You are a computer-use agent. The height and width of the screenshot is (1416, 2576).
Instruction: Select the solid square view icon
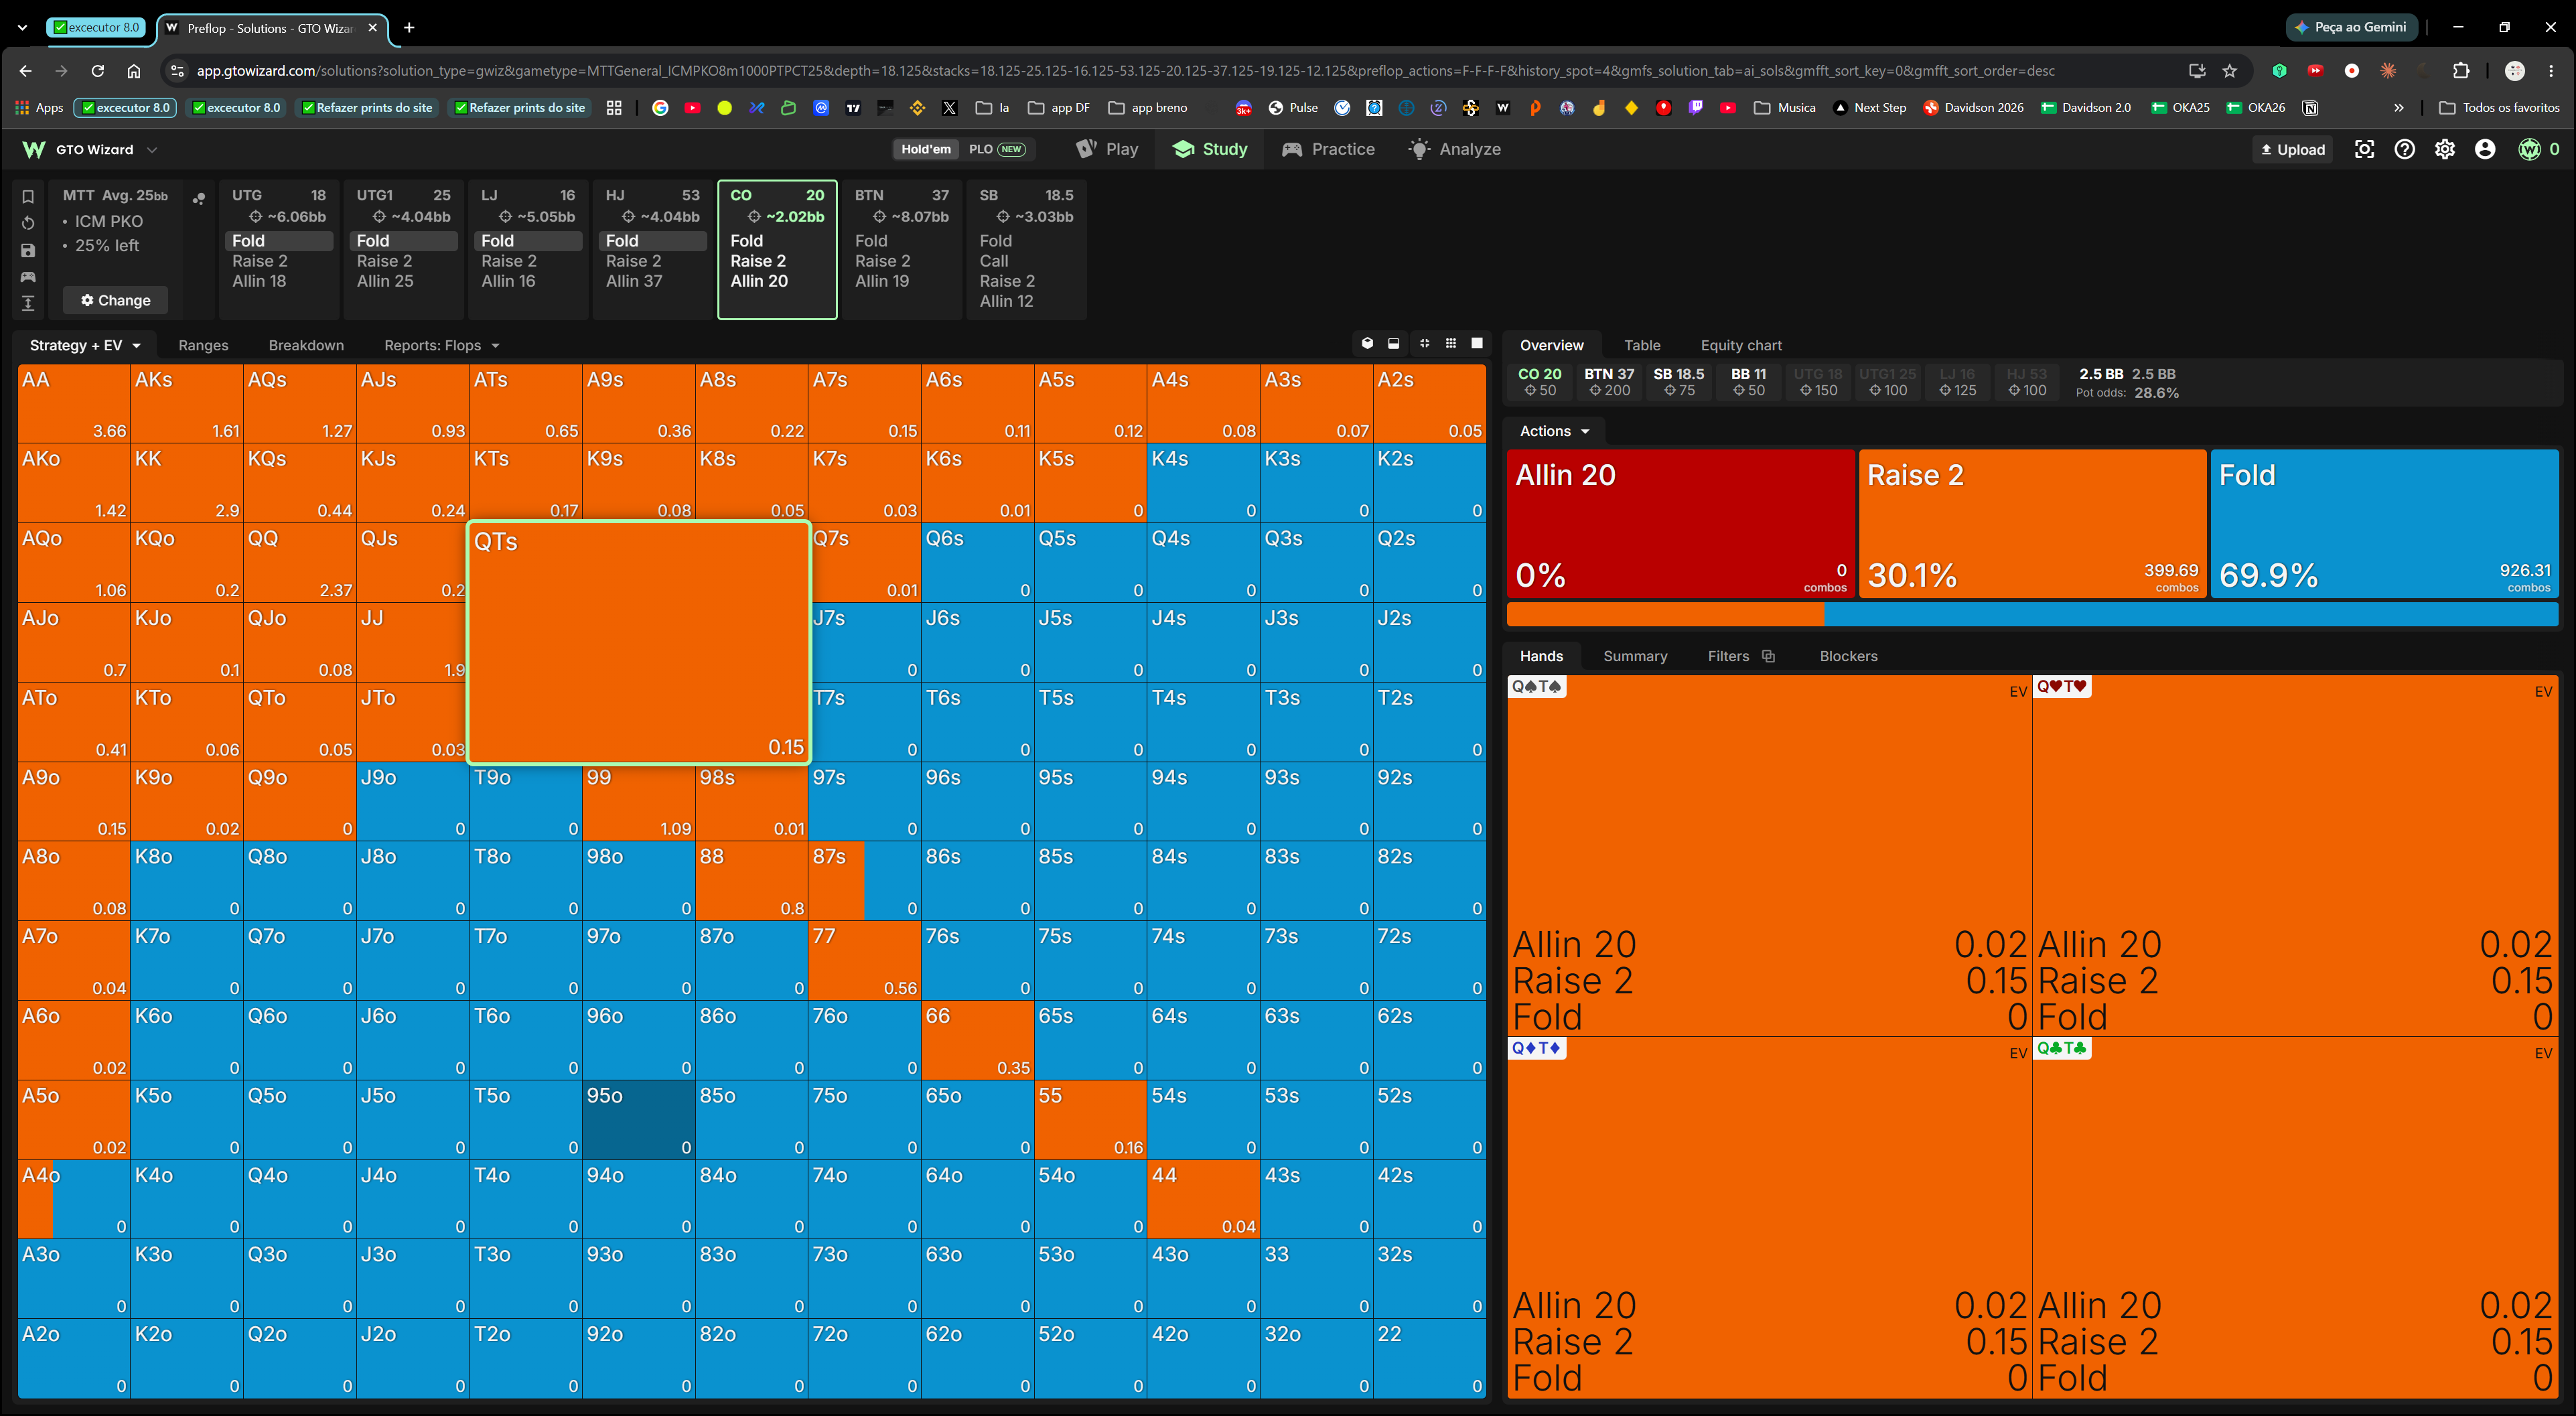pyautogui.click(x=1477, y=344)
